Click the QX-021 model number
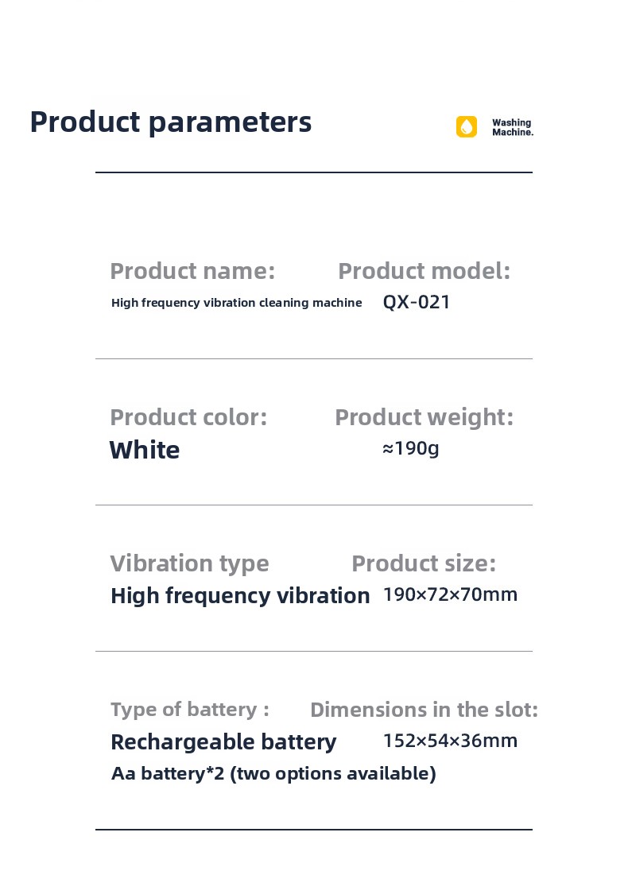Image resolution: width=628 pixels, height=871 pixels. point(417,302)
